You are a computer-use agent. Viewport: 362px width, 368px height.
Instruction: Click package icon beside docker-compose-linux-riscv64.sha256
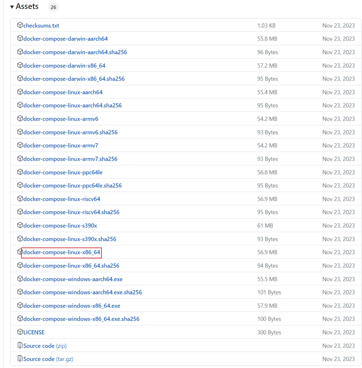click(x=20, y=212)
